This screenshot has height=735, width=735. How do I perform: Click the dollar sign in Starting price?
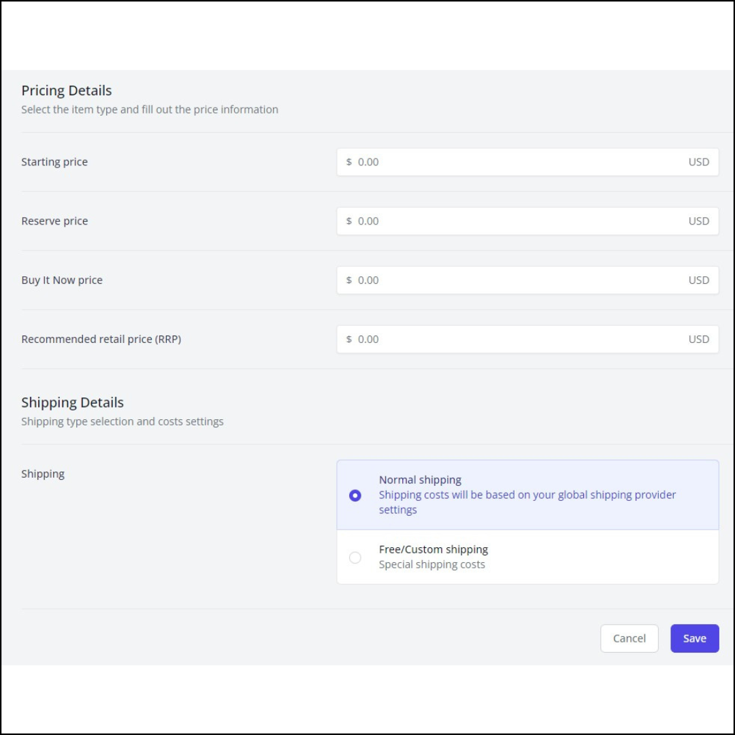click(x=348, y=162)
